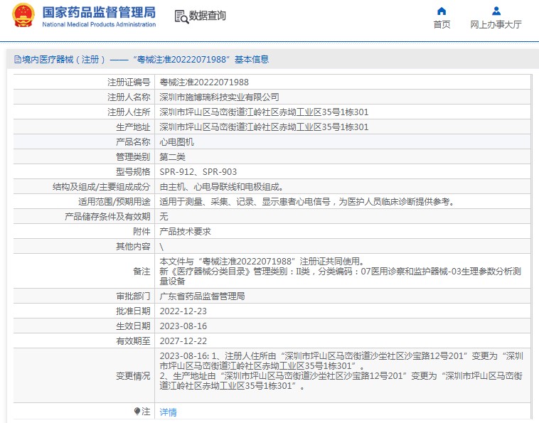This screenshot has height=423, width=539.
Task: Select product name 心电图机
Action: [176, 142]
